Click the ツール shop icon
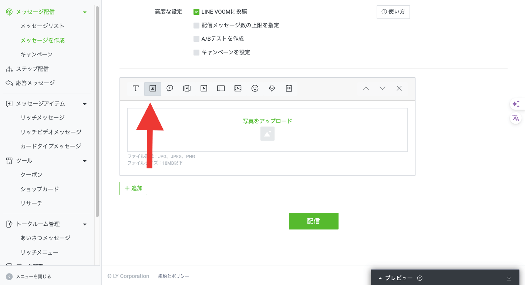525x285 pixels. click(x=9, y=161)
